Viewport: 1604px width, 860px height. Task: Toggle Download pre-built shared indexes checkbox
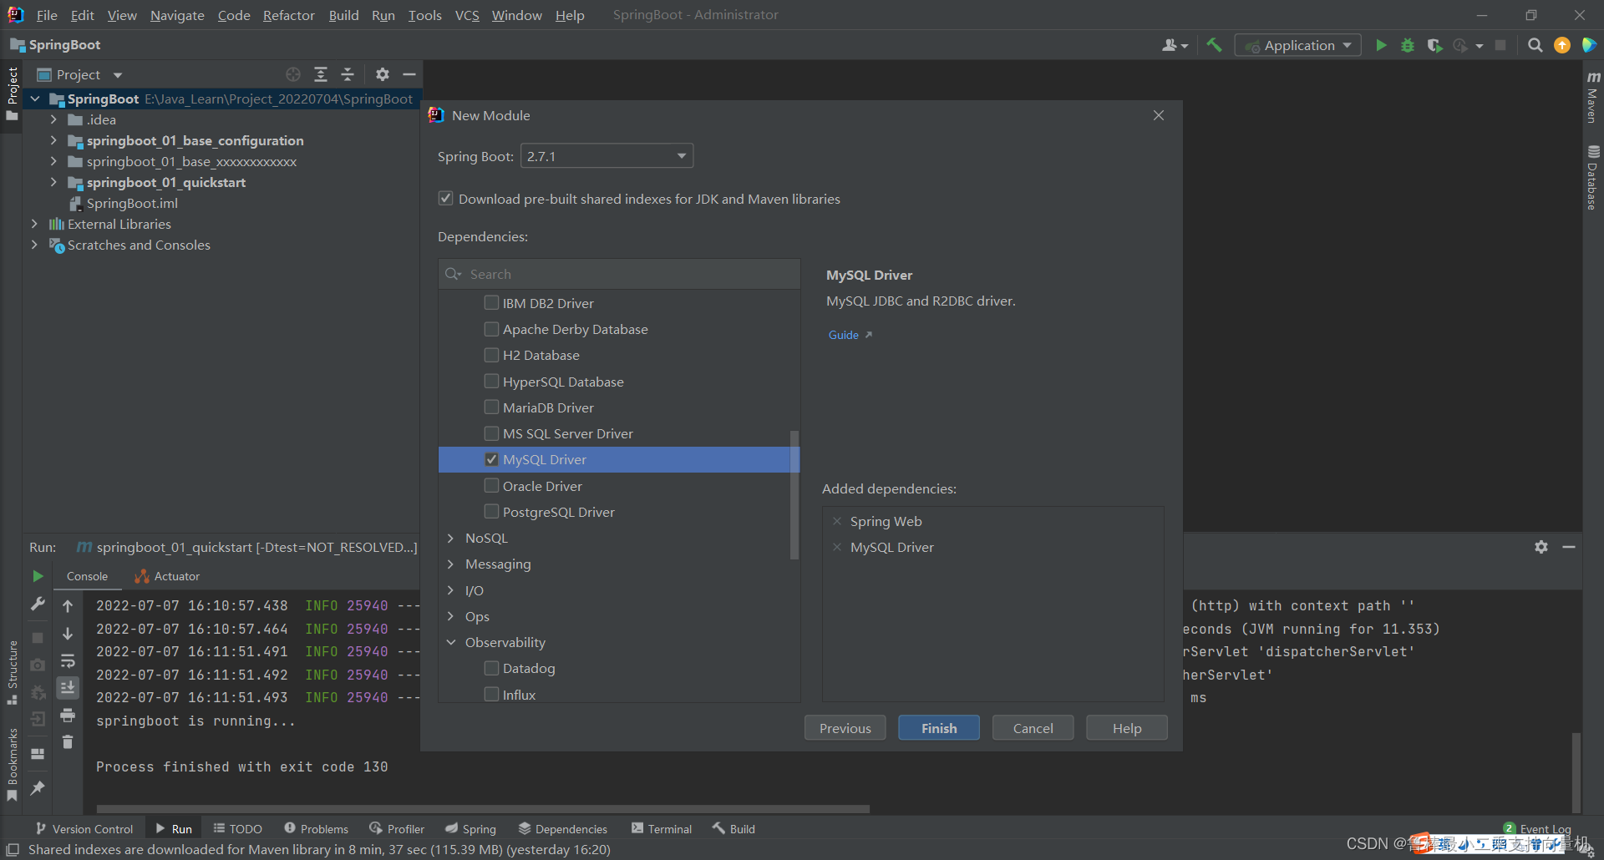pyautogui.click(x=446, y=199)
